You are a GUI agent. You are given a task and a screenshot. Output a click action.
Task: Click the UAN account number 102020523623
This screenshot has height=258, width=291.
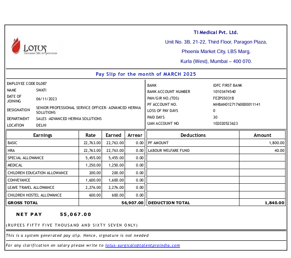tap(225, 123)
